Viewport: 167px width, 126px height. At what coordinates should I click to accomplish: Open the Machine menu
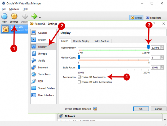(14, 9)
